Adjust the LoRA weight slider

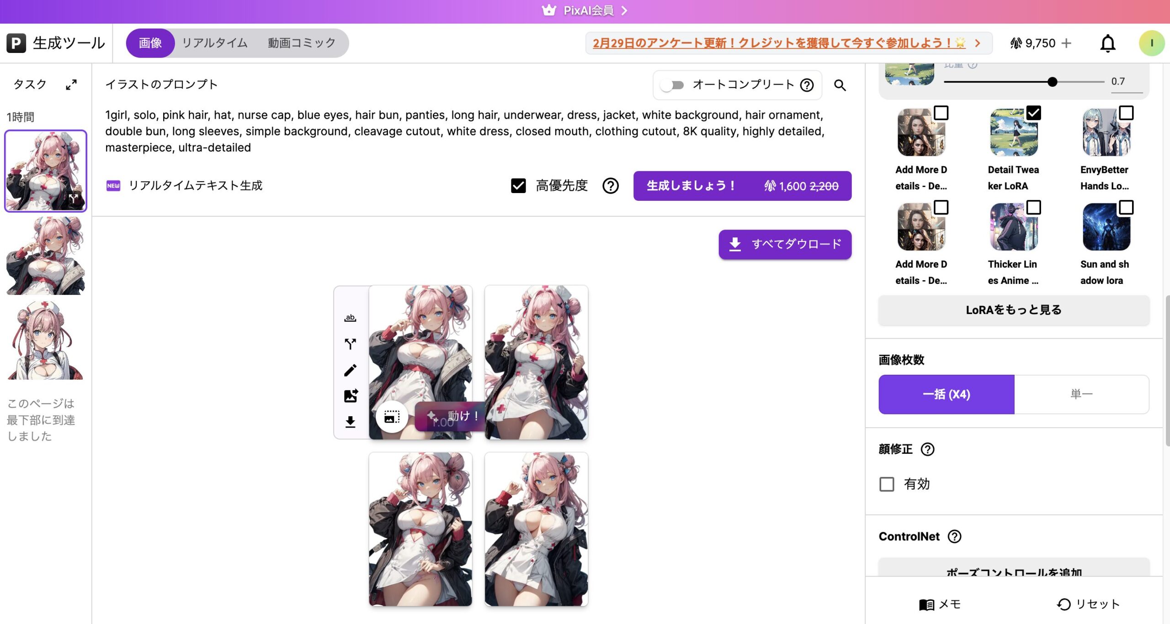(x=1052, y=82)
